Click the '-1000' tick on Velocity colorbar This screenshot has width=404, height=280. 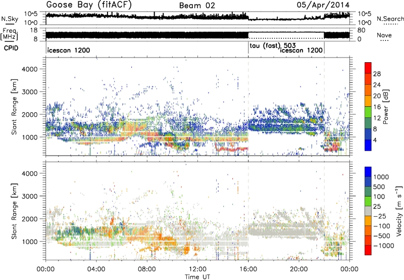tap(384, 246)
